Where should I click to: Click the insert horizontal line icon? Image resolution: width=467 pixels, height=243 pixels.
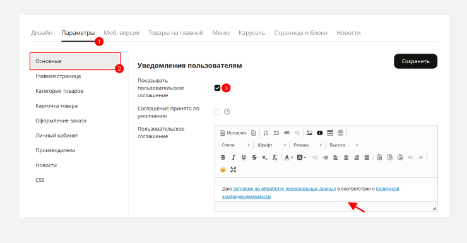340,133
